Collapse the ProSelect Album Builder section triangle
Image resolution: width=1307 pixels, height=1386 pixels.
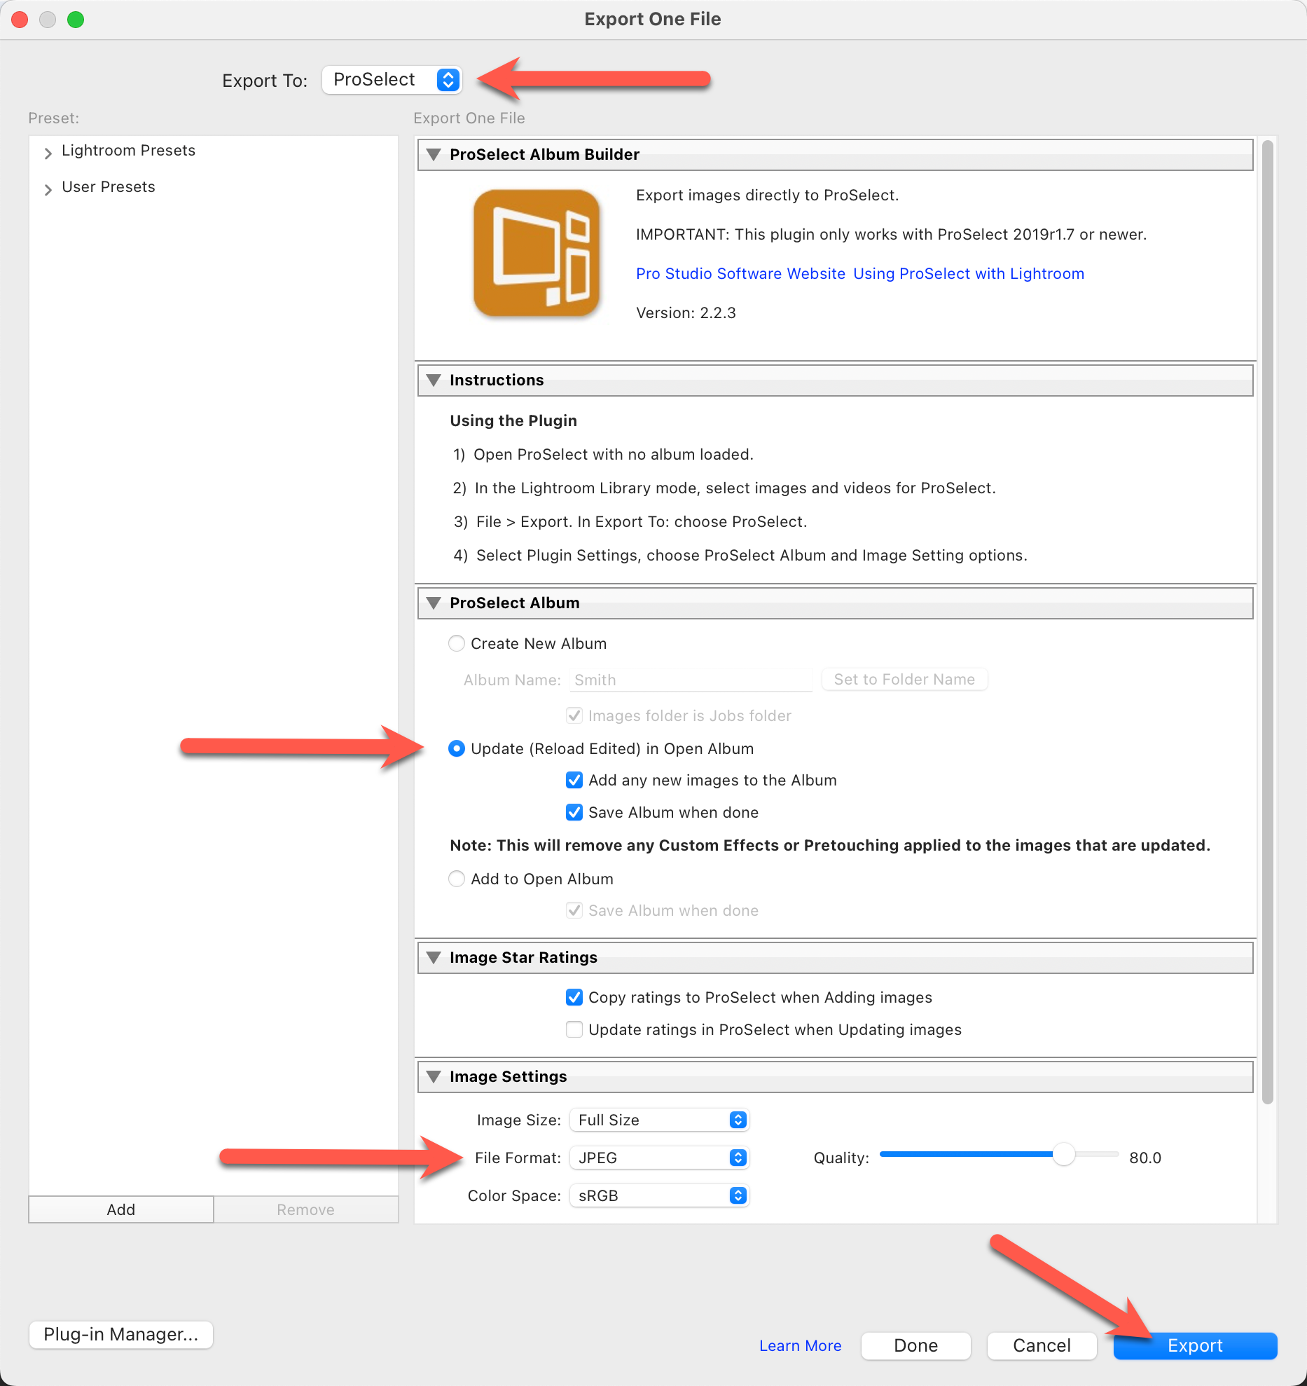tap(434, 154)
